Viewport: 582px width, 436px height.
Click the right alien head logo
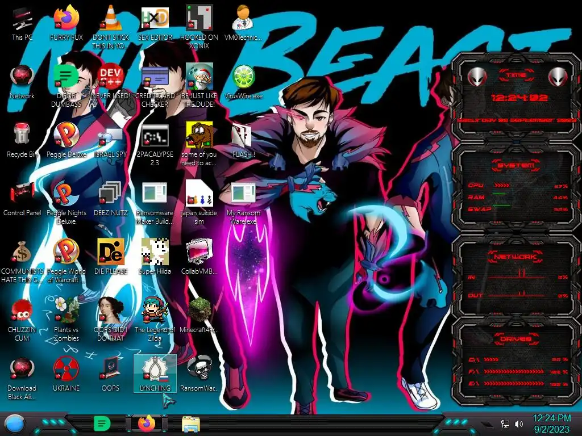[558, 77]
